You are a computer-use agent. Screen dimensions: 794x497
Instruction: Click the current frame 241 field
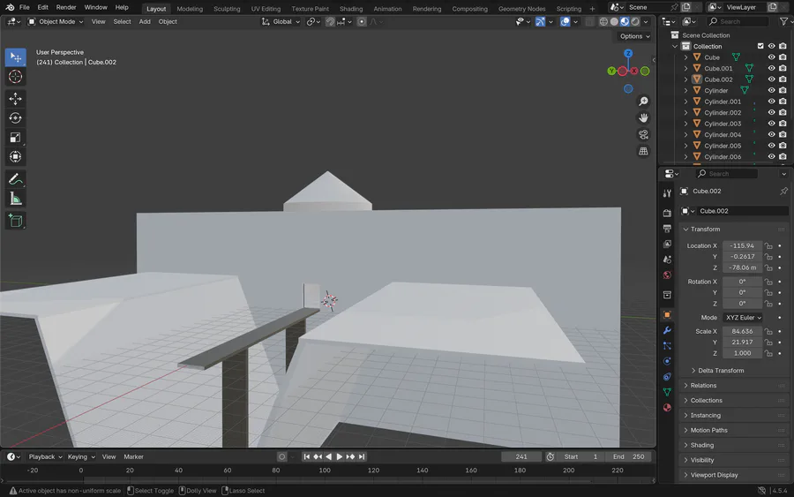tap(521, 456)
